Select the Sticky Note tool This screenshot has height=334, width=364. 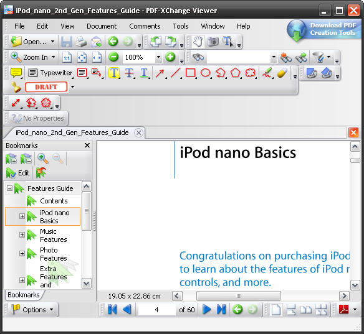point(16,73)
